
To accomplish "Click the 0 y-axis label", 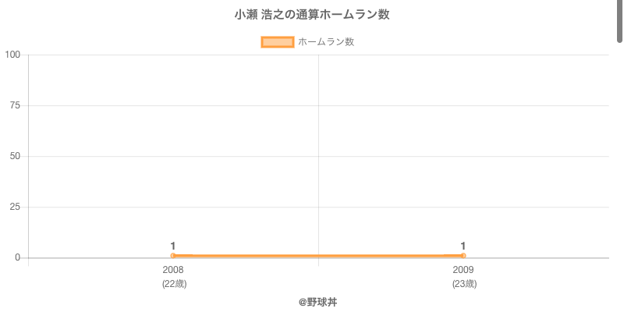I will coord(18,257).
